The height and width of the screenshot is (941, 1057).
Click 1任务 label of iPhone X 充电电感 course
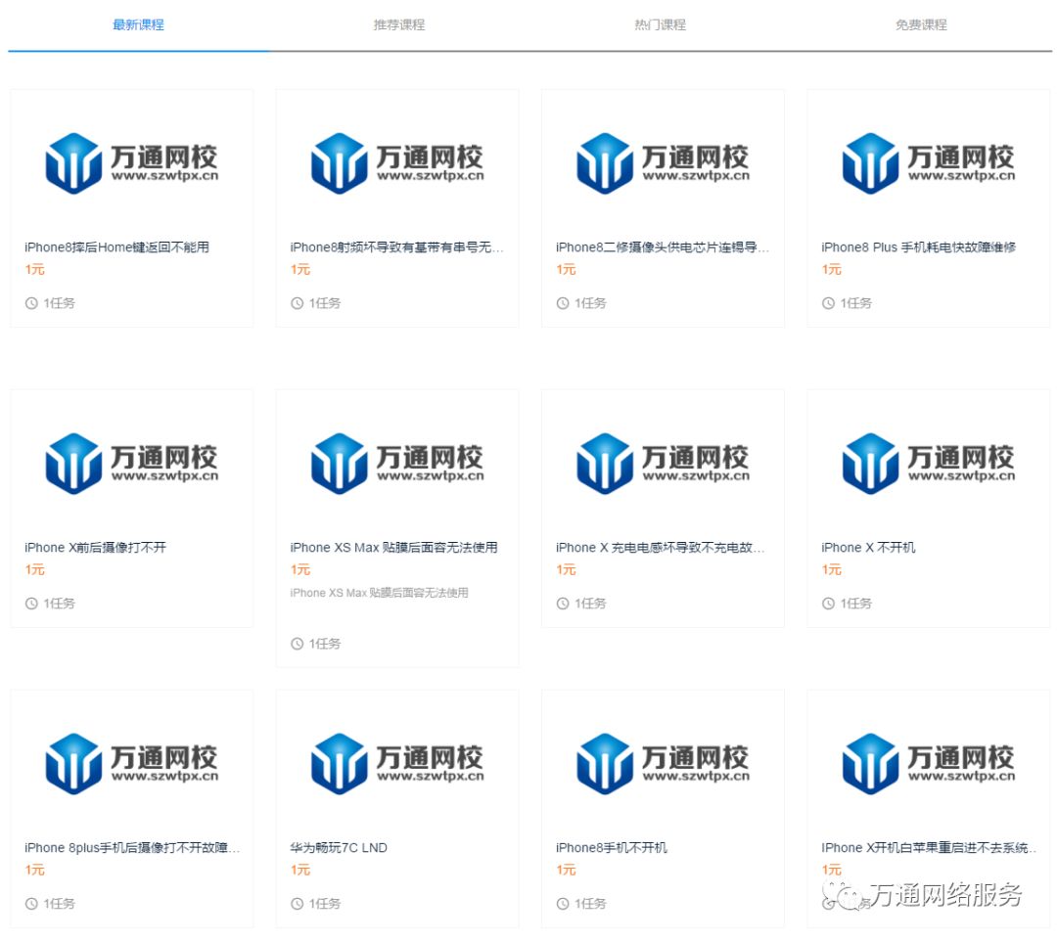(x=590, y=604)
